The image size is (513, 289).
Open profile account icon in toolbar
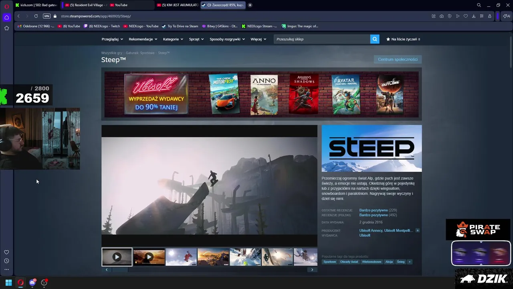tap(490, 16)
